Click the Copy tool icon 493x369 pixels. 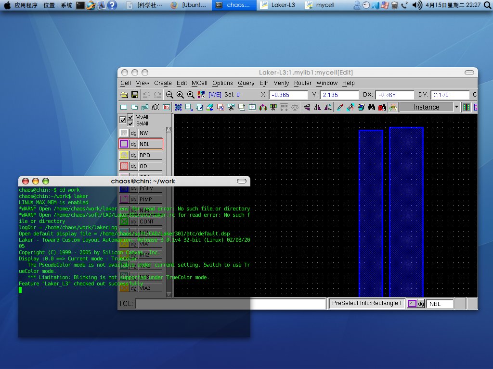199,107
